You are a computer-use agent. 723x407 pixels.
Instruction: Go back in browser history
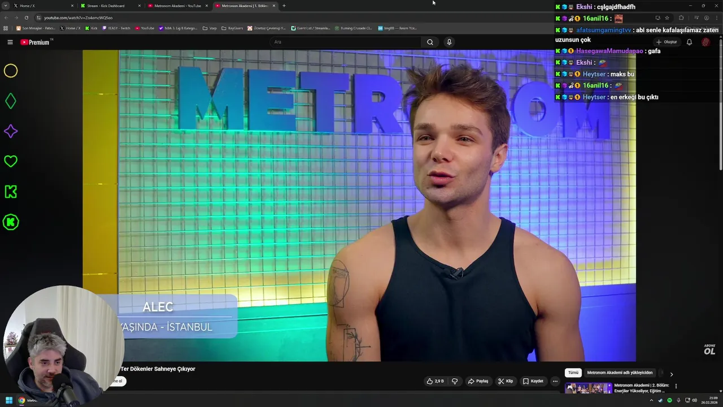(x=6, y=18)
